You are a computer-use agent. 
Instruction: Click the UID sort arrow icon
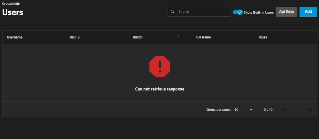pyautogui.click(x=79, y=37)
